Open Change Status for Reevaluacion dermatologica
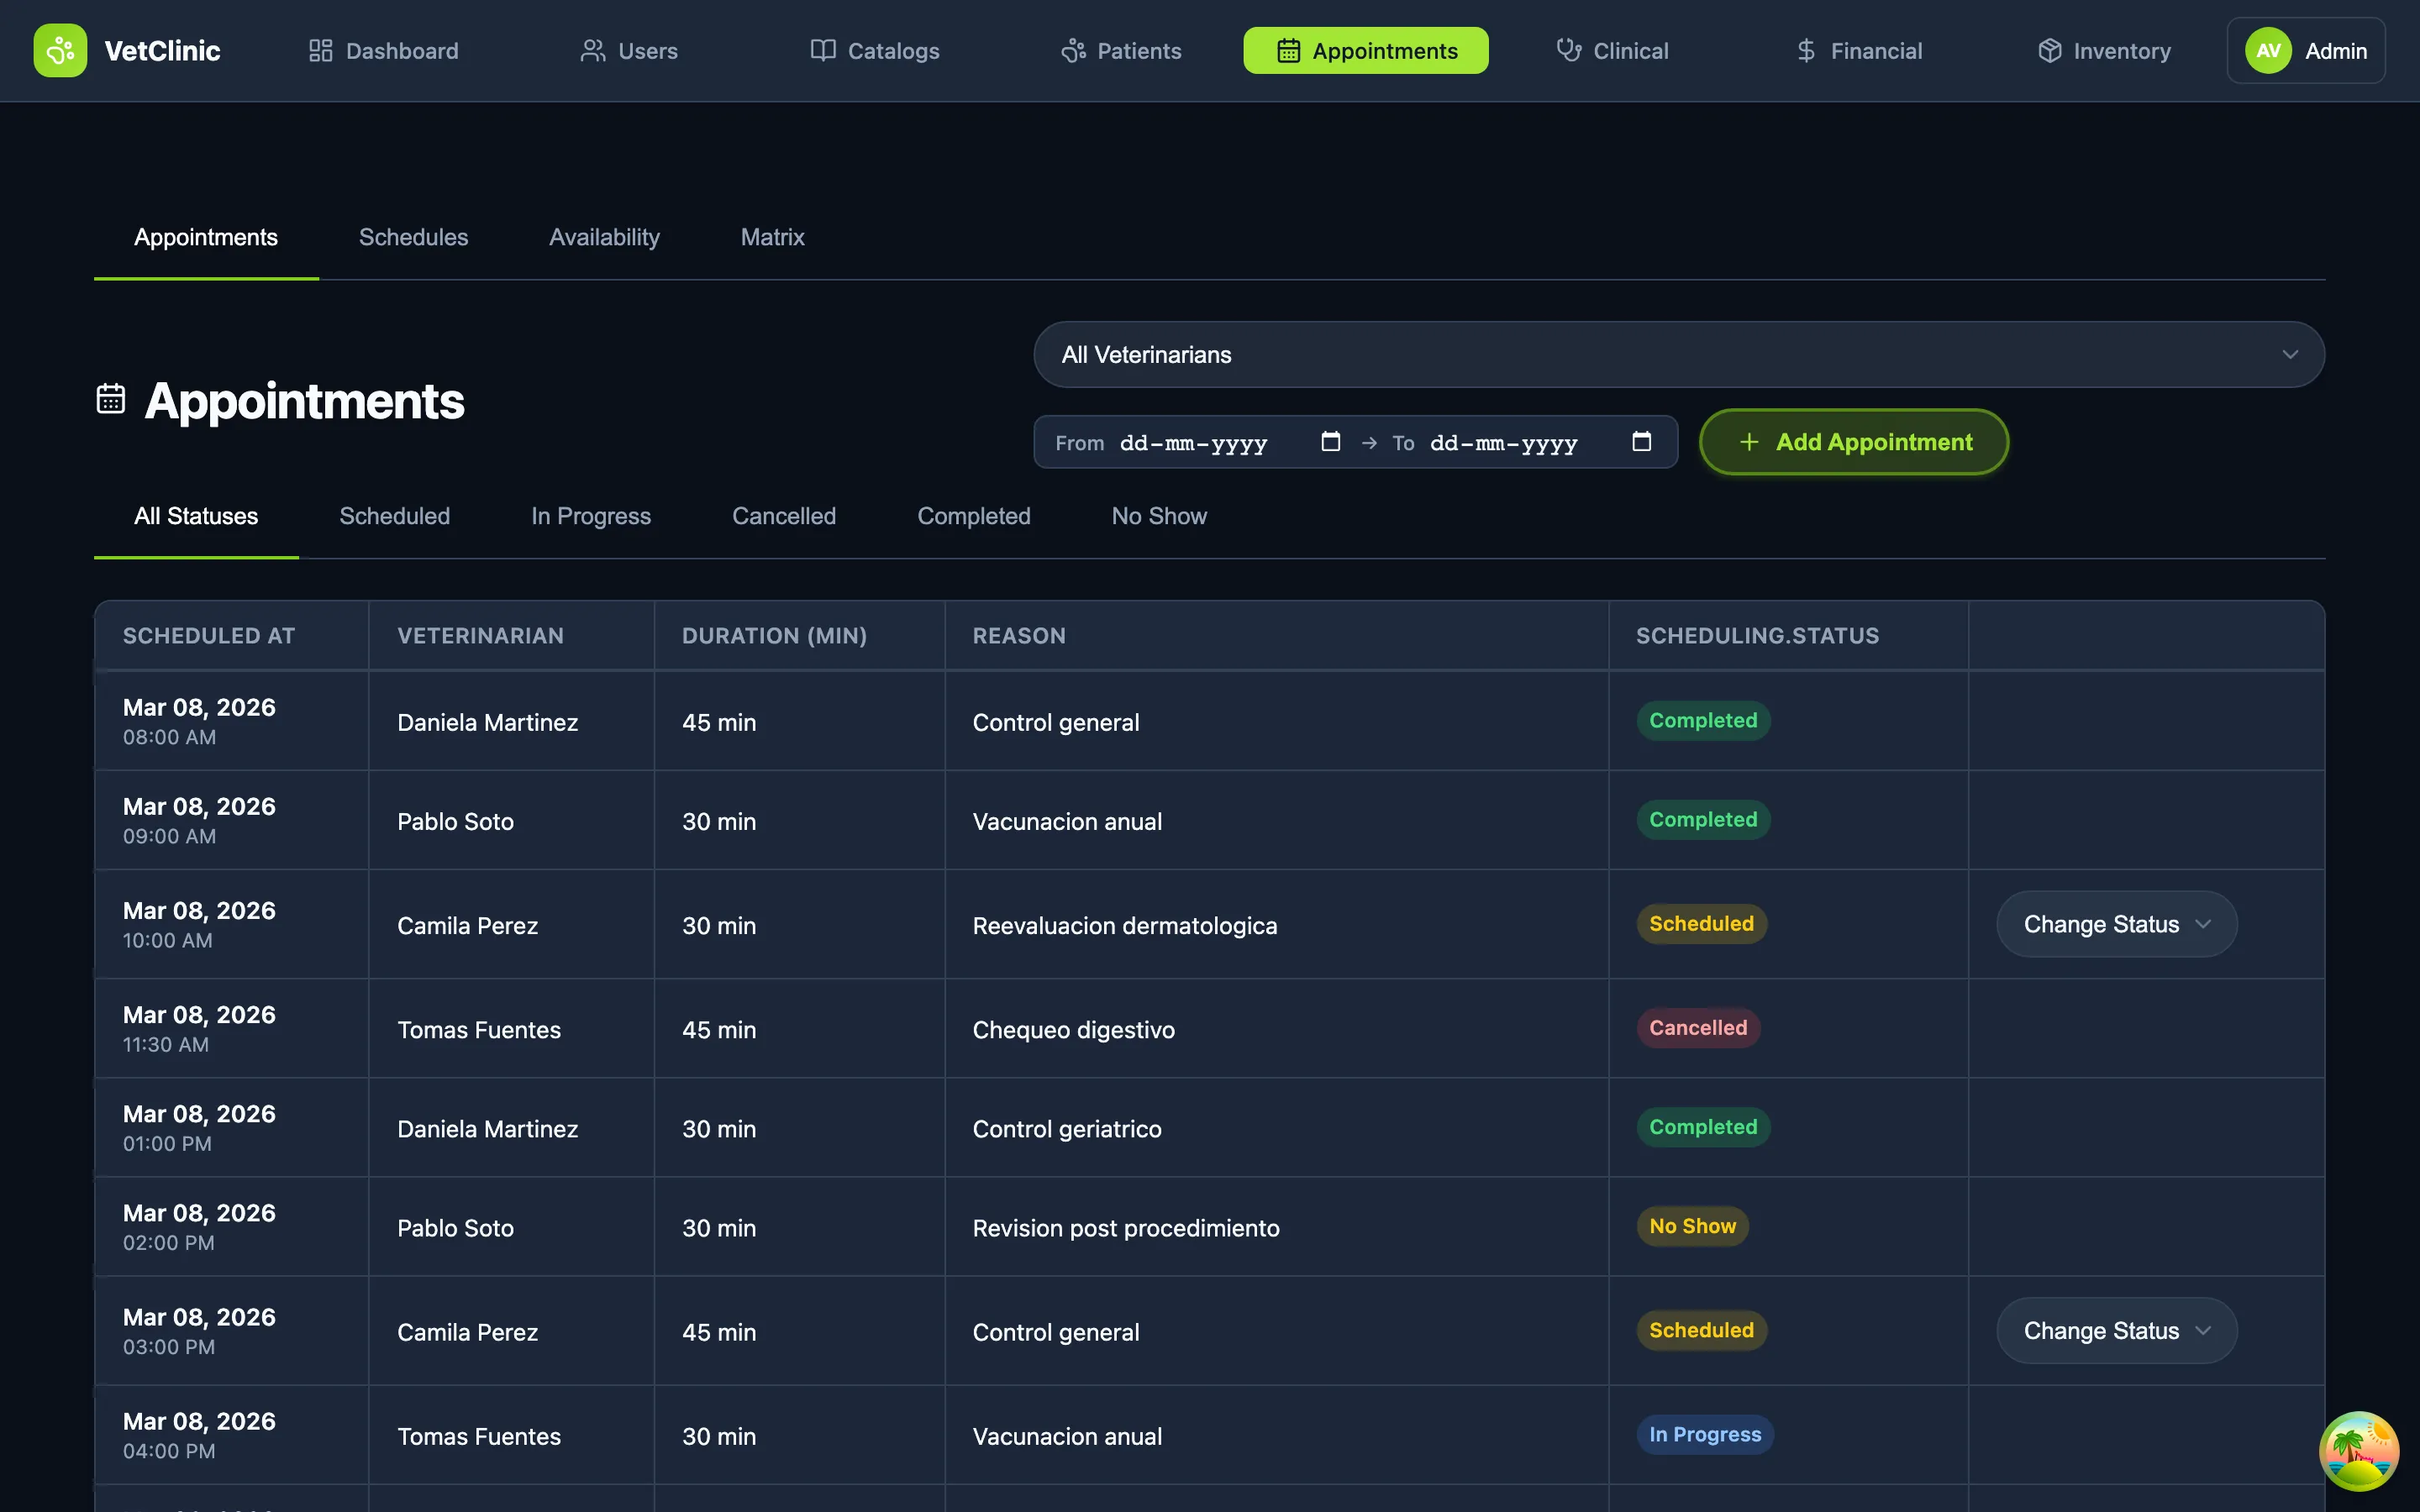The height and width of the screenshot is (1512, 2420). point(2116,924)
